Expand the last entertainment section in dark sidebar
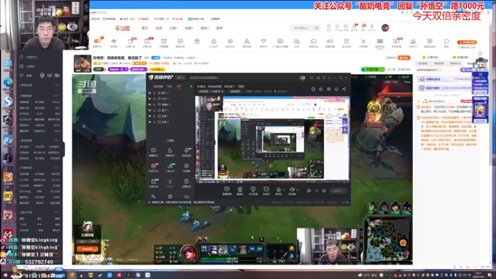The height and width of the screenshot is (279, 496). click(57, 212)
